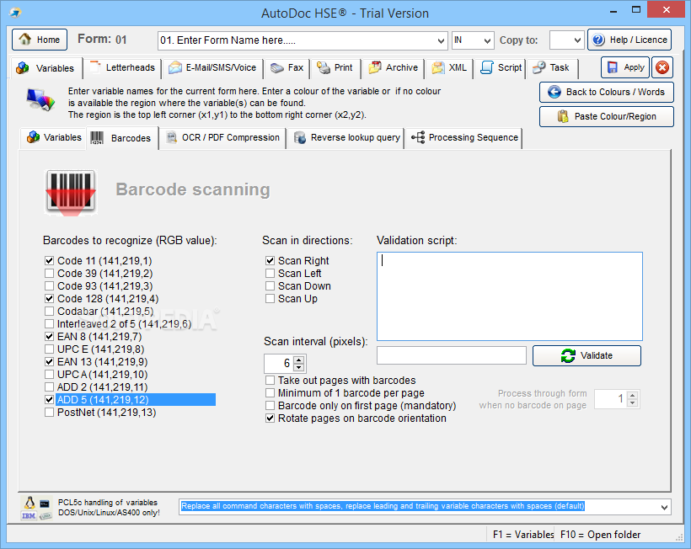691x549 pixels.
Task: Uncheck the Code 11 barcode checkbox
Action: [50, 261]
